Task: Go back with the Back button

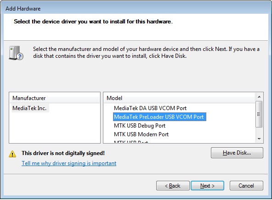Action: [173, 186]
